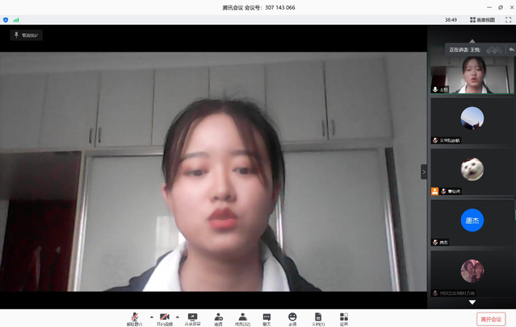The height and width of the screenshot is (327, 516).
Task: Open the chat panel
Action: (266, 318)
